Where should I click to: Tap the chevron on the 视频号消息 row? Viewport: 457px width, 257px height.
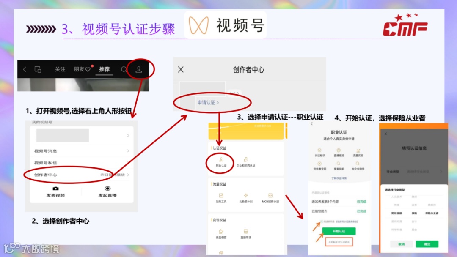click(x=128, y=151)
